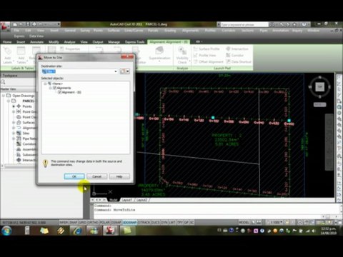Launch Surface Profile from Launch Pad
Screen dimensions: 343x257
point(207,49)
